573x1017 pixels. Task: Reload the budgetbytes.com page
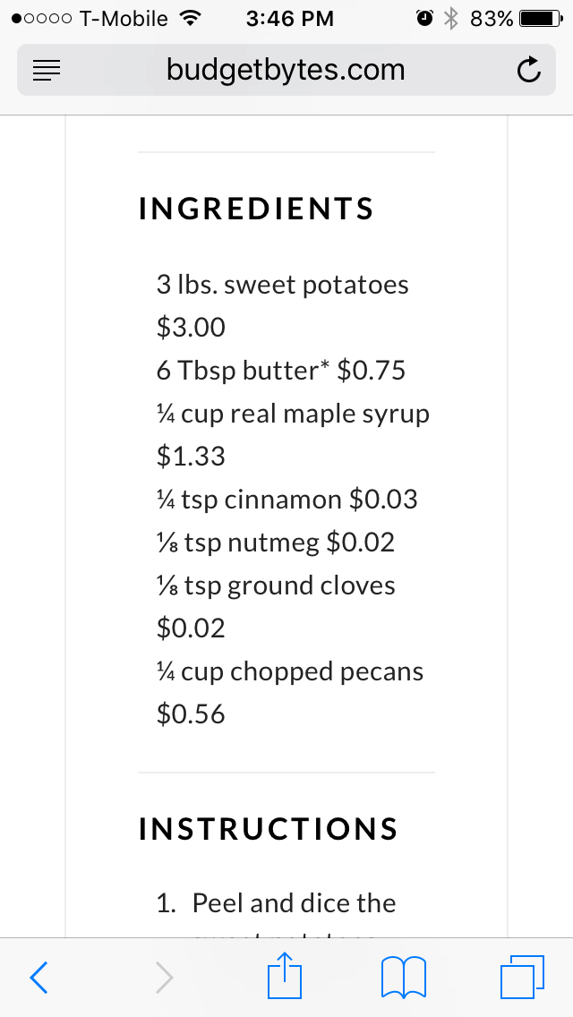(528, 70)
